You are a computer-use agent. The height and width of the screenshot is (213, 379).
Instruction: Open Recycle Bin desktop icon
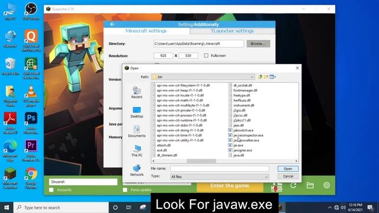point(10,66)
